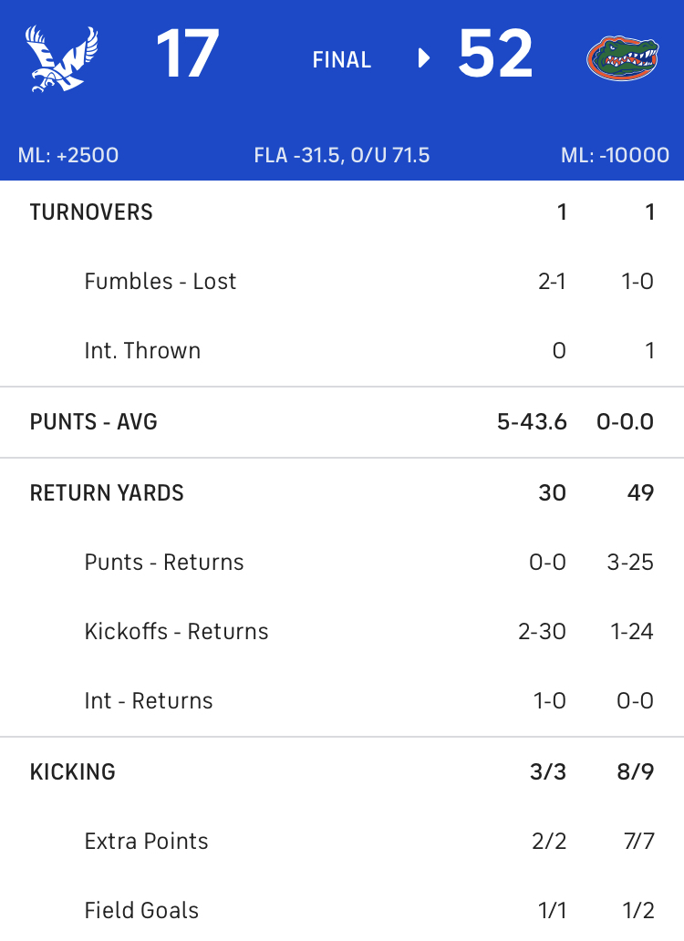Select the Int. Thrown stat row
The height and width of the screenshot is (941, 684).
coord(342,350)
